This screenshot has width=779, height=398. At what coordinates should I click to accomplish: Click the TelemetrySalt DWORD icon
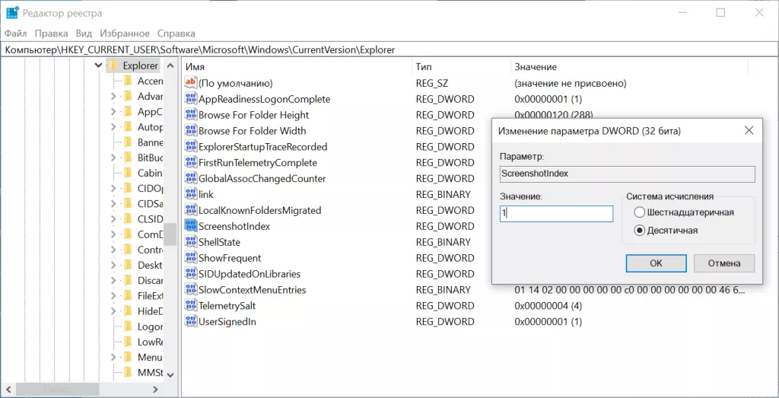click(x=191, y=305)
